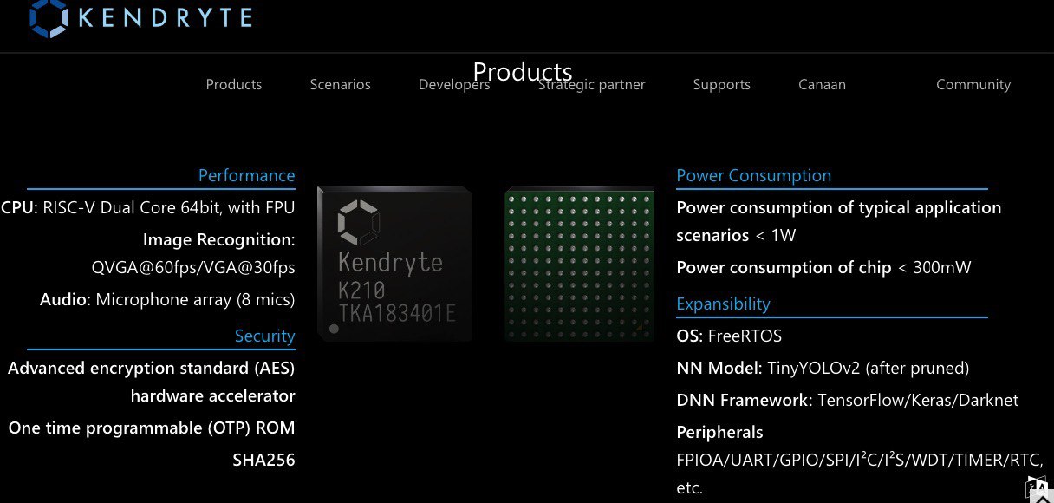Click the Products page title
1054x503 pixels.
pos(523,71)
